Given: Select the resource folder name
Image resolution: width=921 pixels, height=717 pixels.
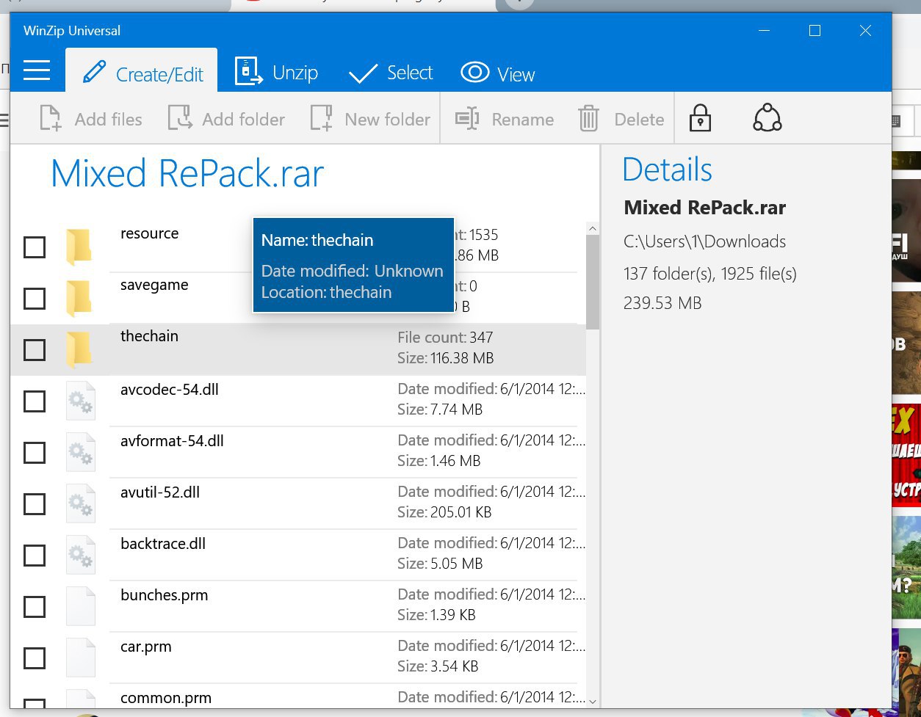Looking at the screenshot, I should coord(149,233).
